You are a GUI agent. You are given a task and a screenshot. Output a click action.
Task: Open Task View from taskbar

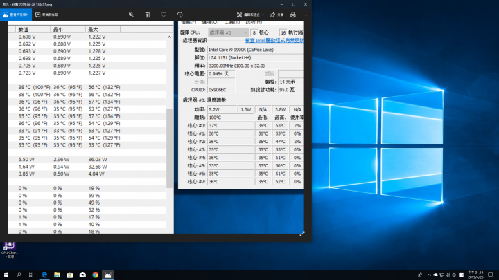[x=31, y=275]
